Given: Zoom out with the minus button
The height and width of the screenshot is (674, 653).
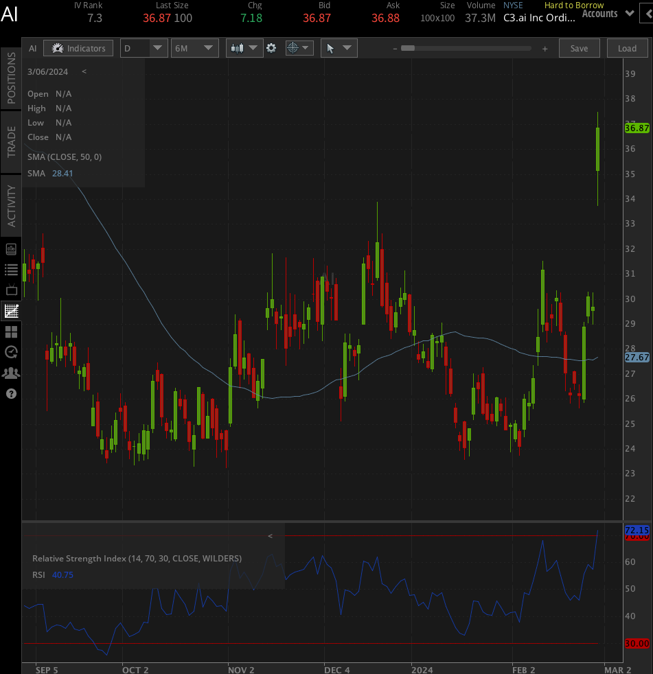Looking at the screenshot, I should (x=395, y=49).
